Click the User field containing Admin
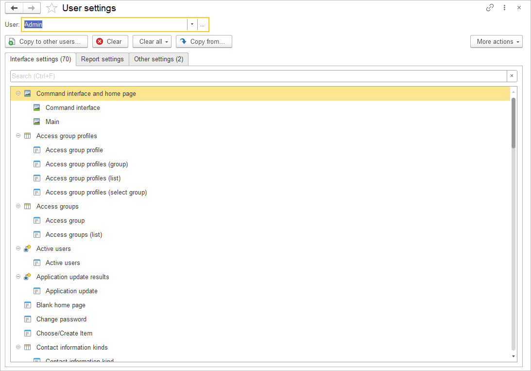Image resolution: width=531 pixels, height=371 pixels. [104, 24]
